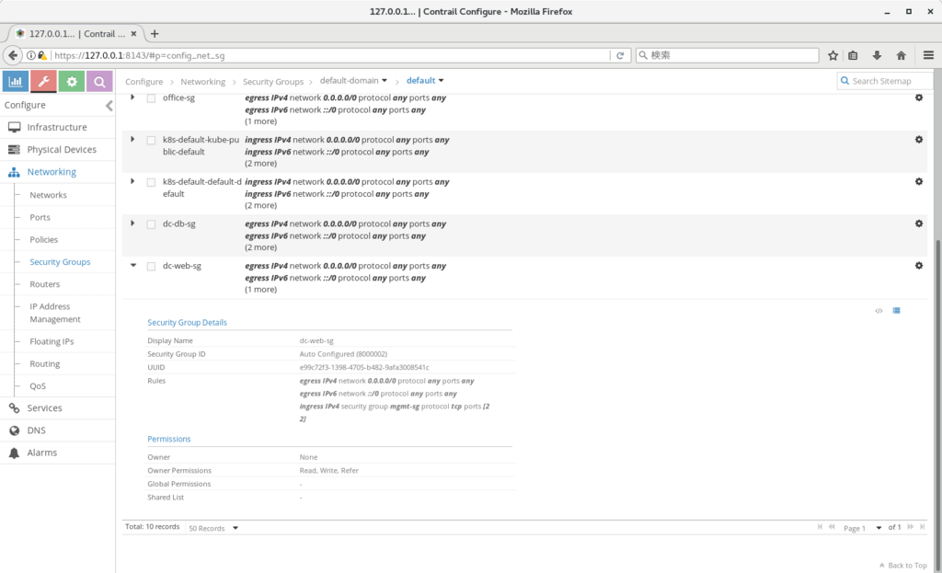Select the office-sg checkbox

[x=152, y=97]
